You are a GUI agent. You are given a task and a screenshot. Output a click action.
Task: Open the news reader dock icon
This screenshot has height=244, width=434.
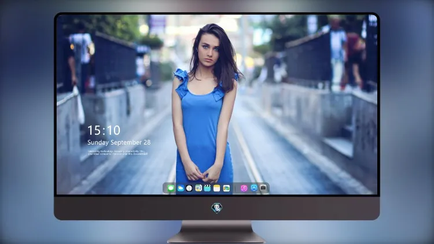[x=198, y=188]
